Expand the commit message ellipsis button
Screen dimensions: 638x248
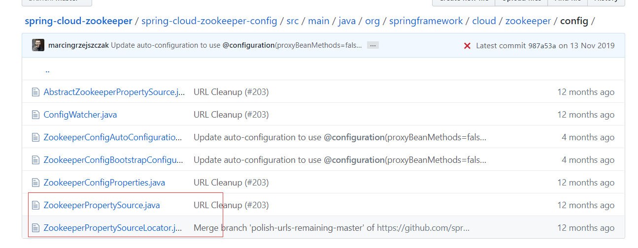pos(372,45)
